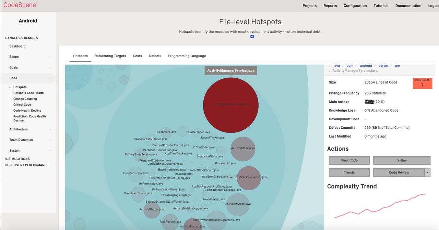Open Code Health Decline in sidebar
This screenshot has width=439, height=230.
27,111
